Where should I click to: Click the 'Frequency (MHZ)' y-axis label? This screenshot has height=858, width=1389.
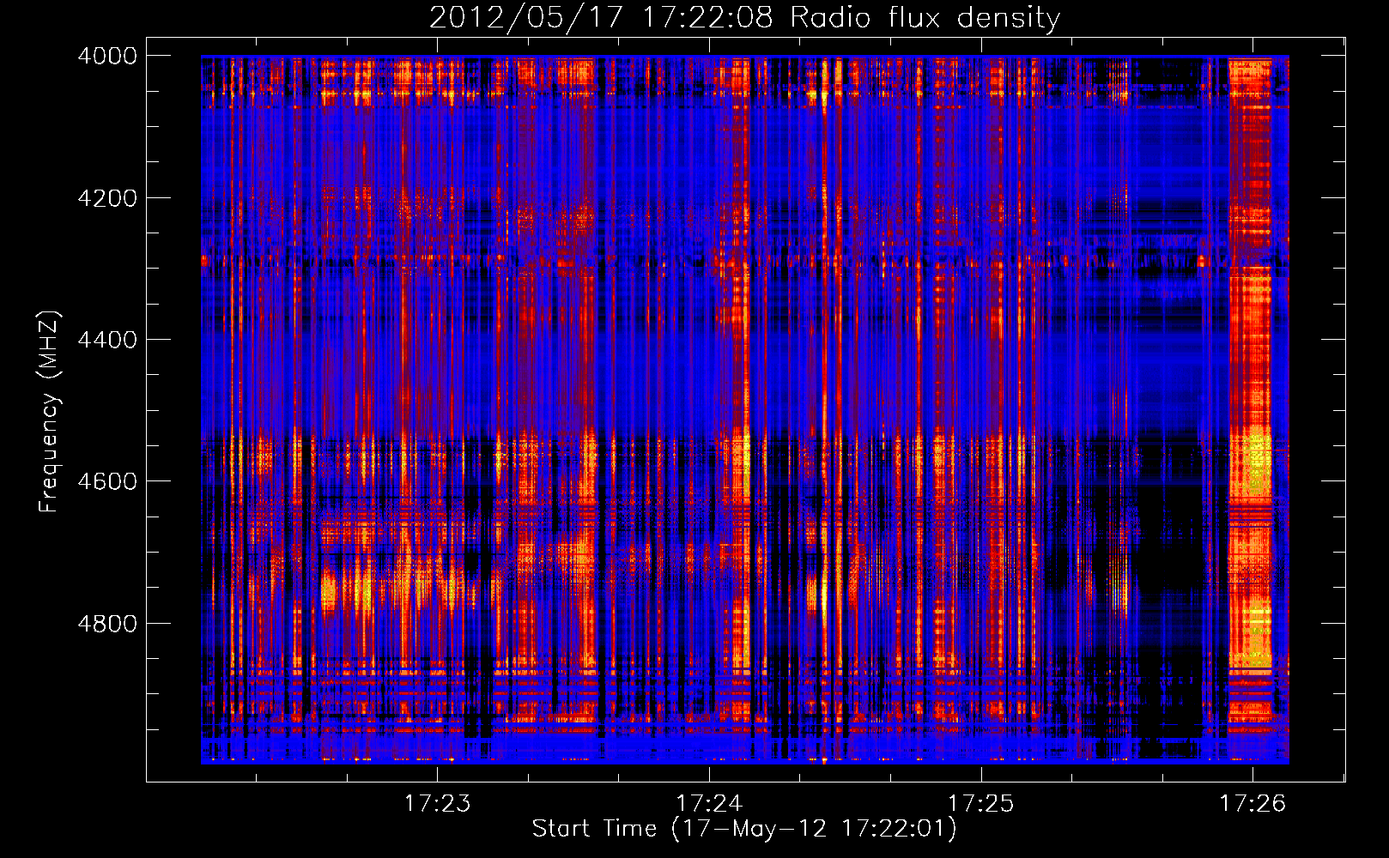point(49,411)
